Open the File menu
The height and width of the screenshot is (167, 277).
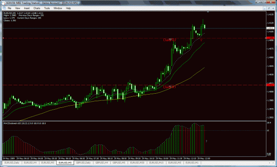coord(9,8)
